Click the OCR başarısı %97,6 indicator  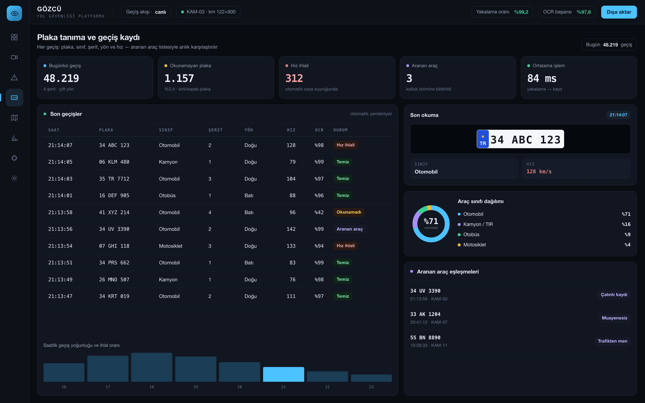pyautogui.click(x=567, y=12)
